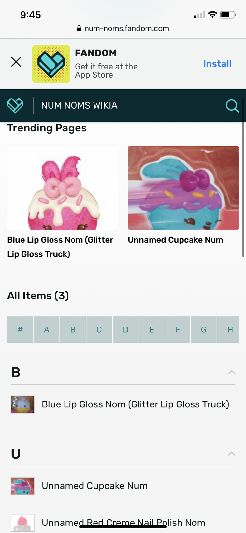Collapse the B section chevron
Viewport: 246px width, 533px height.
click(232, 372)
